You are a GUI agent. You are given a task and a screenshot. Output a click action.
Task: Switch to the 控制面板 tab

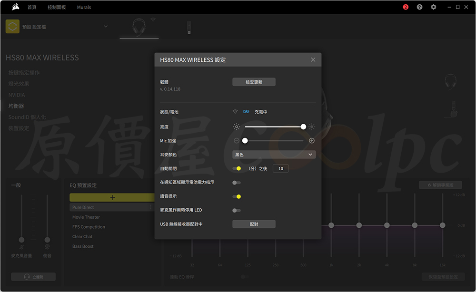[x=57, y=7]
